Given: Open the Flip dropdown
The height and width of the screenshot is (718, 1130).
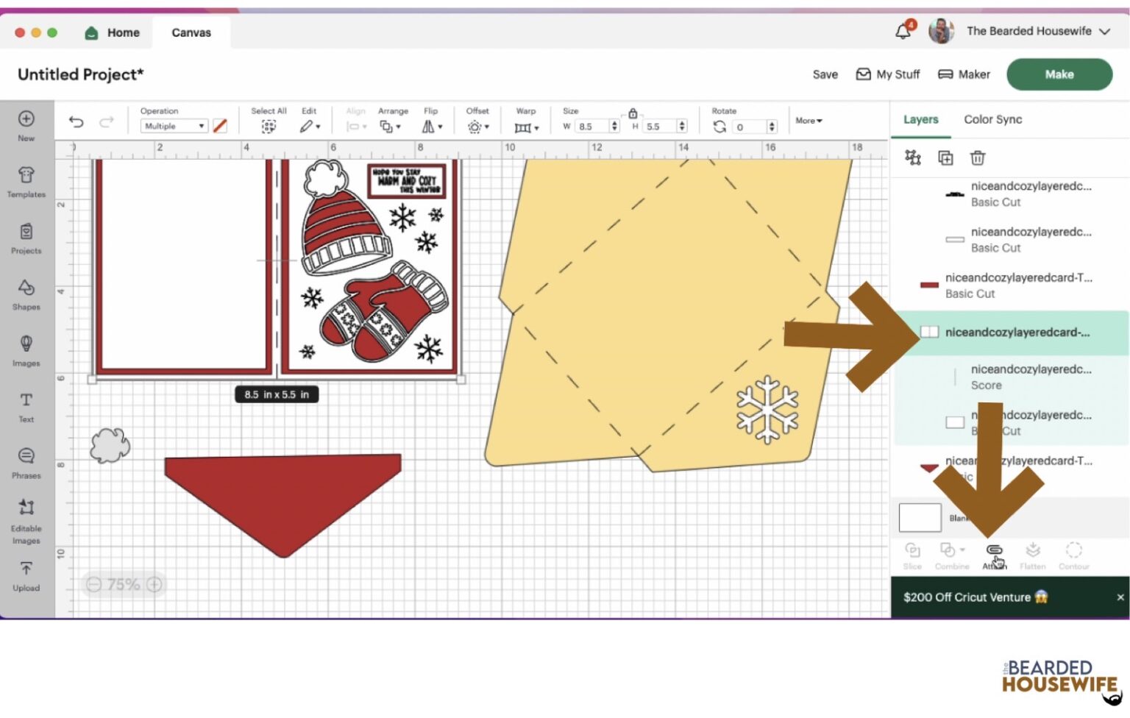Looking at the screenshot, I should (x=432, y=127).
